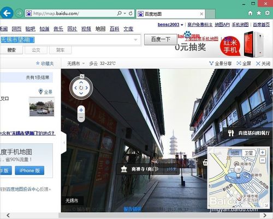Screen dimensions: 273x219
Task: Click the iPhone 版 download button
Action: click(29, 171)
